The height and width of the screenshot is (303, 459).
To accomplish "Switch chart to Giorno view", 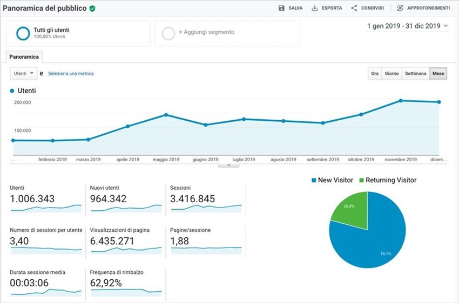I will coord(391,73).
